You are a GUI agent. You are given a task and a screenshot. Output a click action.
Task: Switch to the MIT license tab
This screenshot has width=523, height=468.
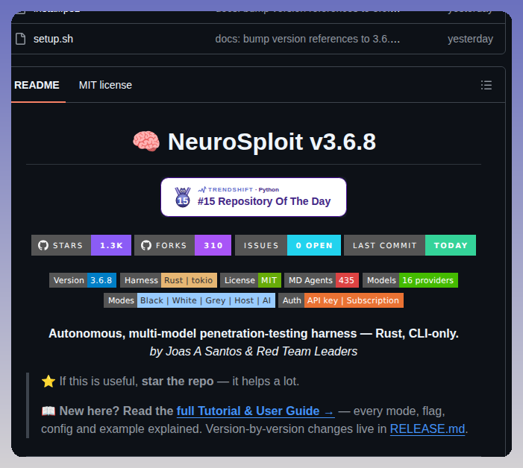click(105, 85)
